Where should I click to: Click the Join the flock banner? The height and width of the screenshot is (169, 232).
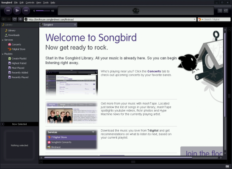point(202,151)
